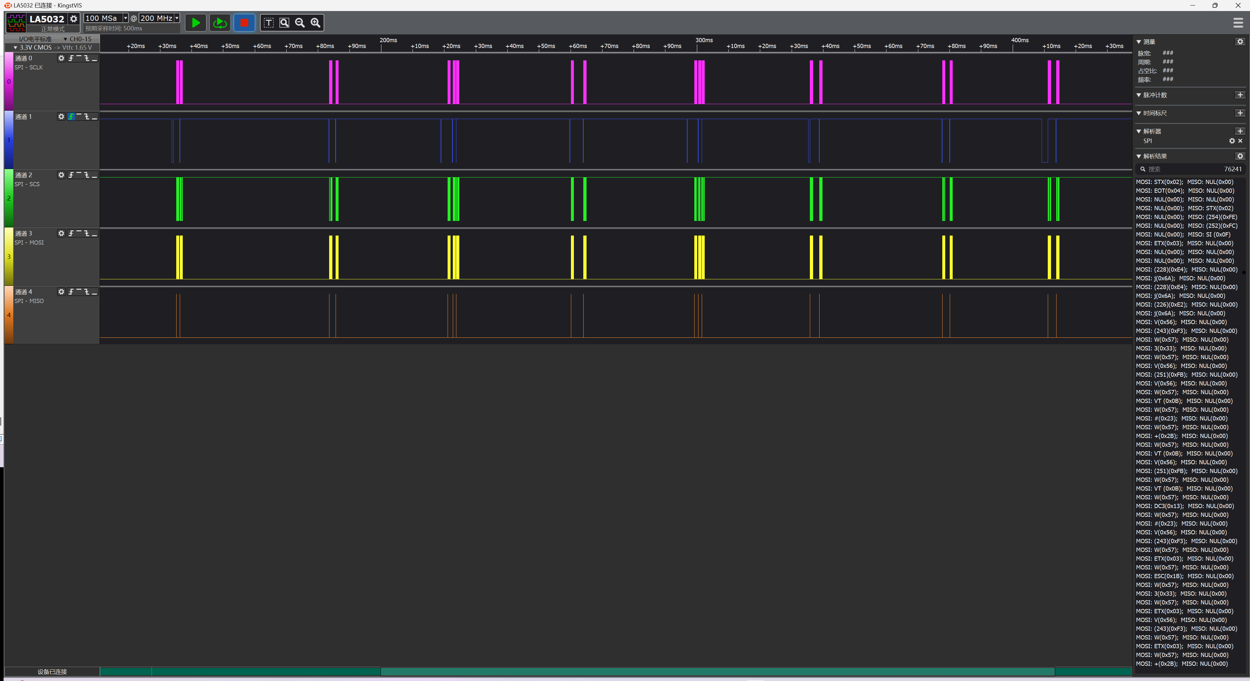Screen dimensions: 1250x681
Task: Open channel 2 settings gear
Action: (61, 175)
